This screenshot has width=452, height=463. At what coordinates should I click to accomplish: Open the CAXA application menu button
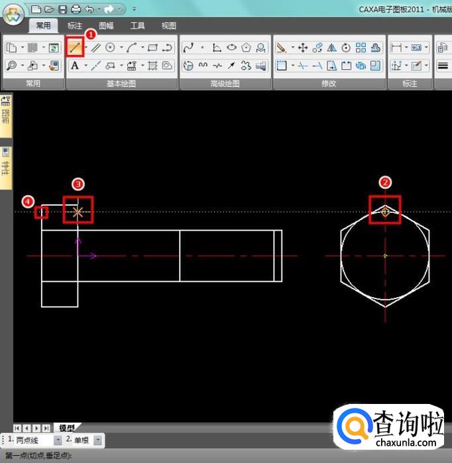tap(13, 14)
